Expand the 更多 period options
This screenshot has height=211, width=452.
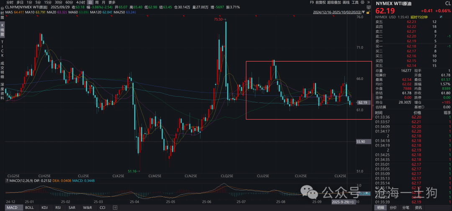point(112,2)
